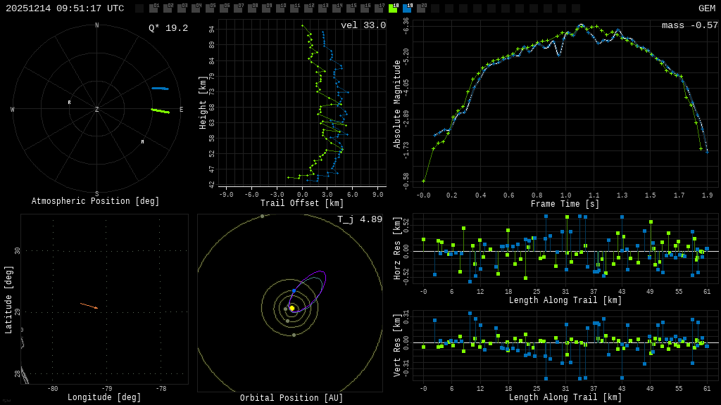Click the M marker on atmospheric plot
The image size is (721, 405).
point(142,142)
